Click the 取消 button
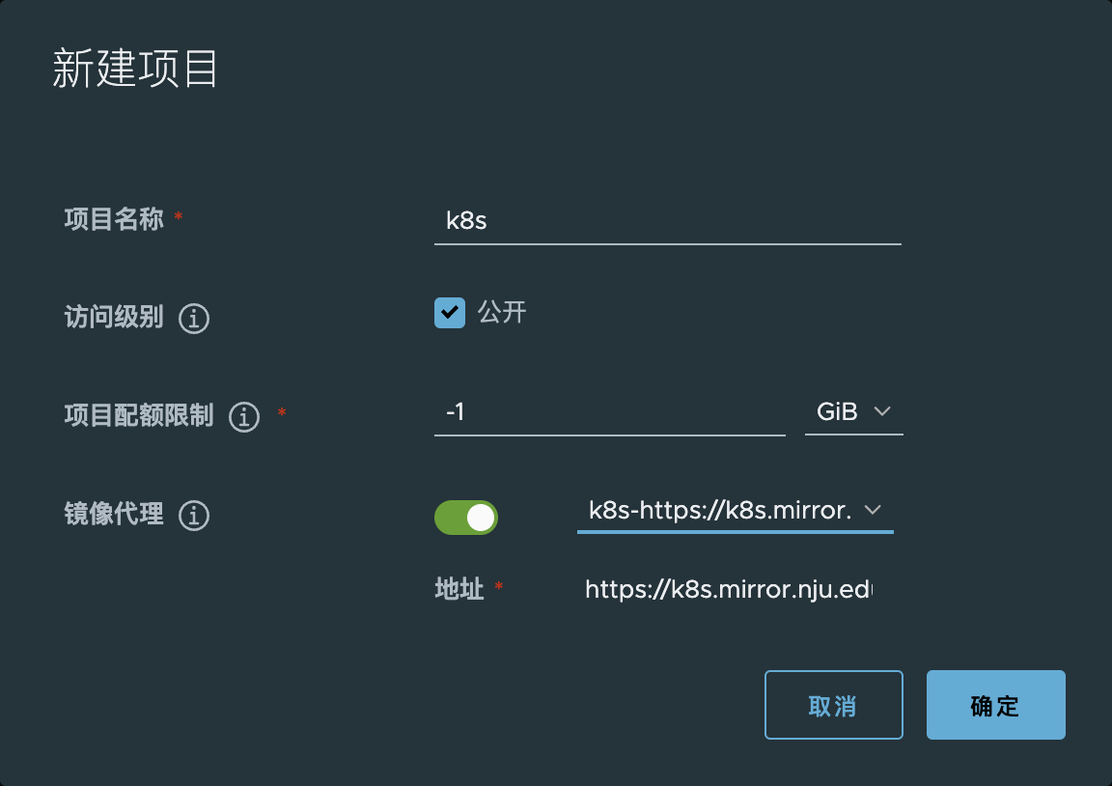Viewport: 1112px width, 786px height. click(833, 705)
